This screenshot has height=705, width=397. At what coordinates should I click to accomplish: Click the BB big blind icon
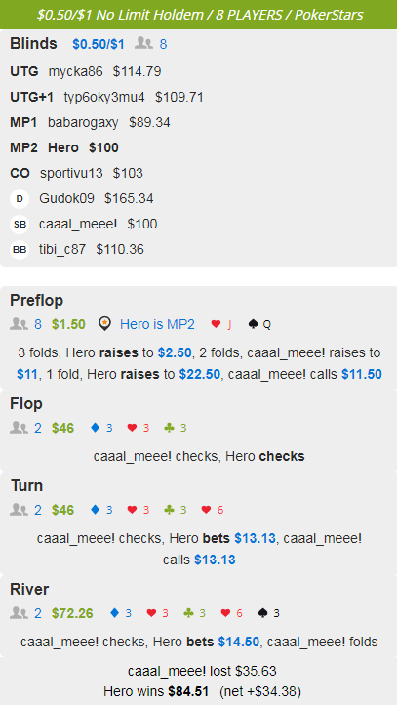tap(20, 250)
